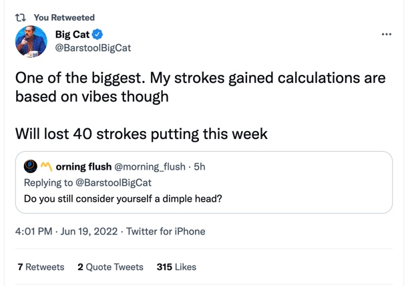The width and height of the screenshot is (406, 286).
Task: View the 7 Retweets list
Action: tap(41, 267)
